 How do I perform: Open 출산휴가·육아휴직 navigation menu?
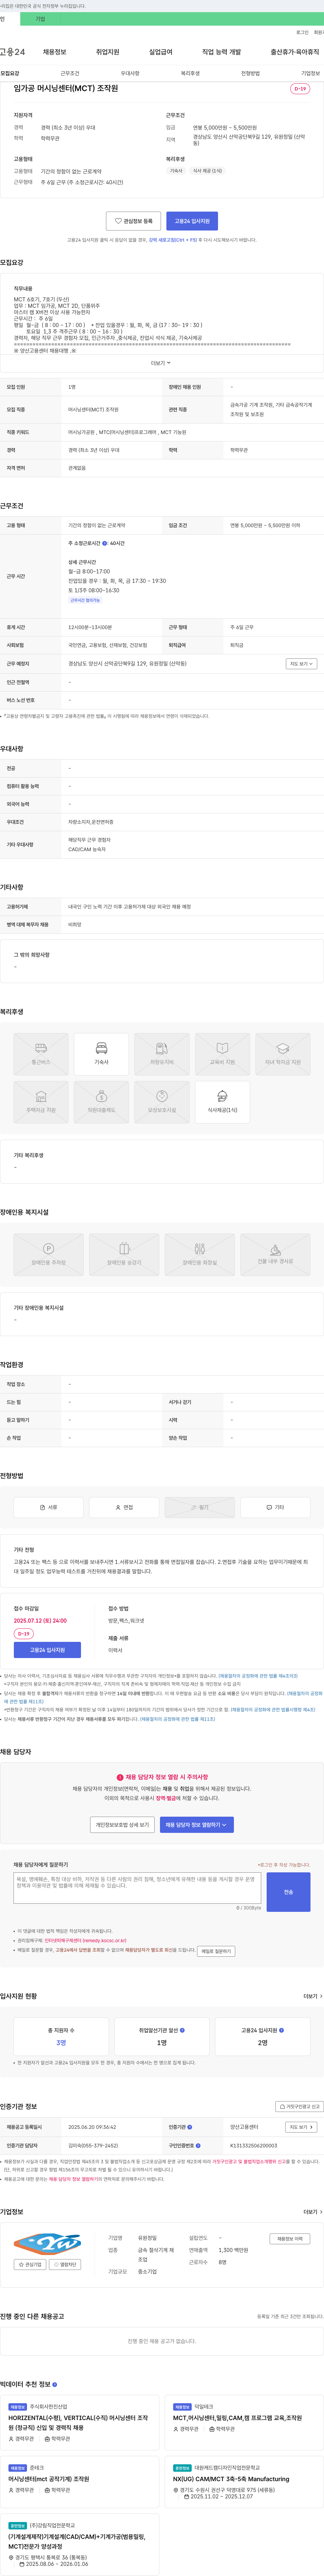(x=295, y=52)
